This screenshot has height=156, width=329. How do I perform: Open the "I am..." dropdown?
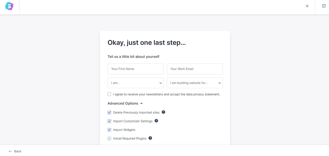pos(135,83)
